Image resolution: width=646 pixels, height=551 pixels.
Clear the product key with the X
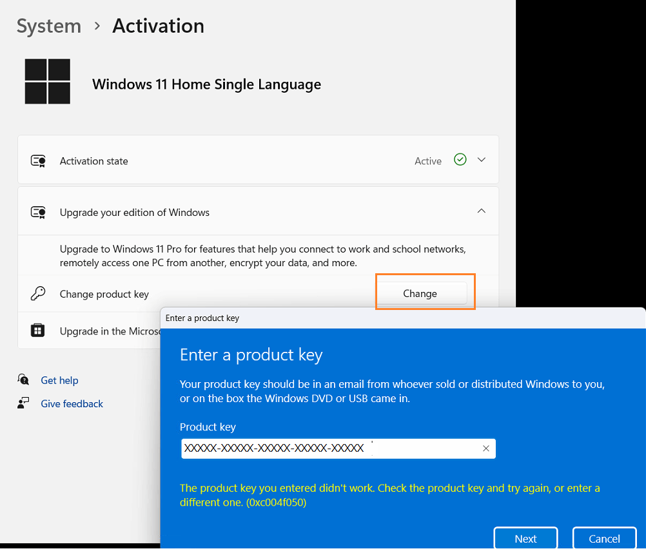[485, 449]
